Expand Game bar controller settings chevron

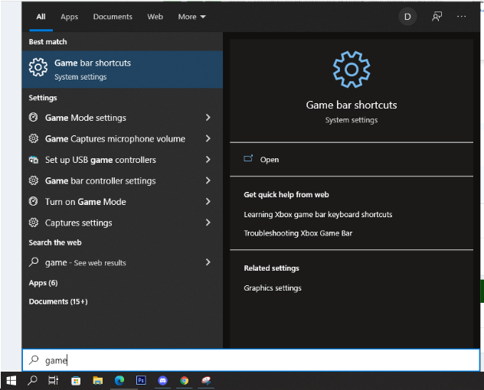tap(208, 180)
